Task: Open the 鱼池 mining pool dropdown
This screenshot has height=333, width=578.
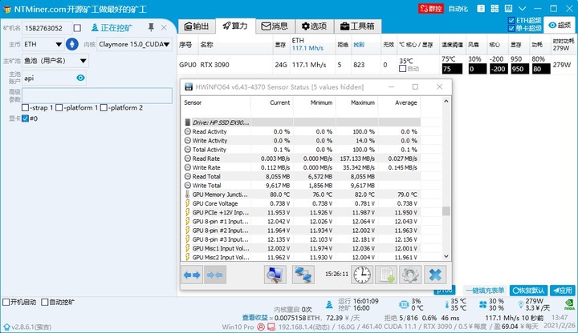Action: pyautogui.click(x=55, y=61)
